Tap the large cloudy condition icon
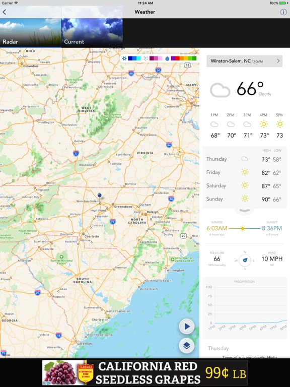Screen dimensions: 290x387 pos(220,90)
